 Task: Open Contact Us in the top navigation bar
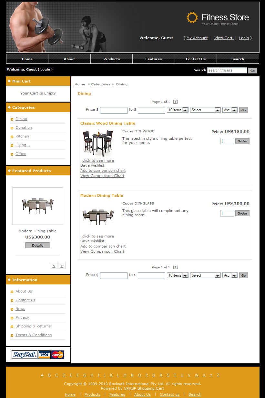(x=196, y=59)
